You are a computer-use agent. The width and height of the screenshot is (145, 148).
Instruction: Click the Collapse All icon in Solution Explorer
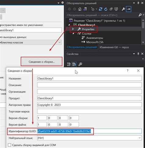(111, 9)
